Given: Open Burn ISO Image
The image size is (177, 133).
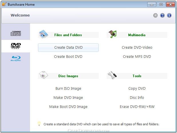Looking at the screenshot, I should pos(68,89).
